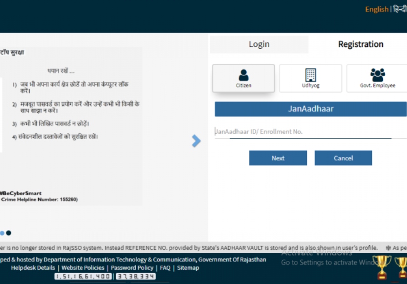Select the light blue carousel dot
The height and width of the screenshot is (284, 407).
pos(2,233)
